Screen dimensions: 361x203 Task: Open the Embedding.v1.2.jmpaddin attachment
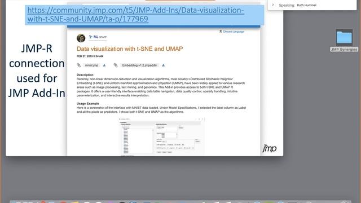click(x=139, y=65)
